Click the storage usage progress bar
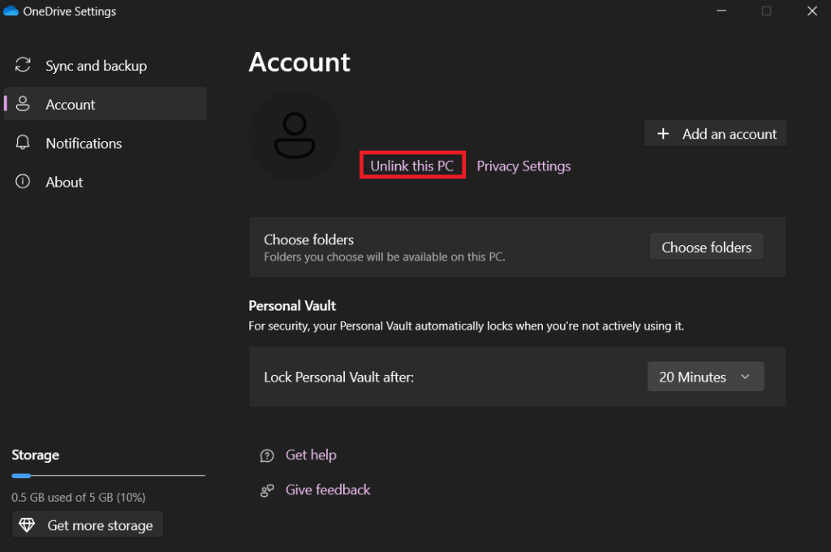Screen dimensions: 831x552 tap(108, 476)
